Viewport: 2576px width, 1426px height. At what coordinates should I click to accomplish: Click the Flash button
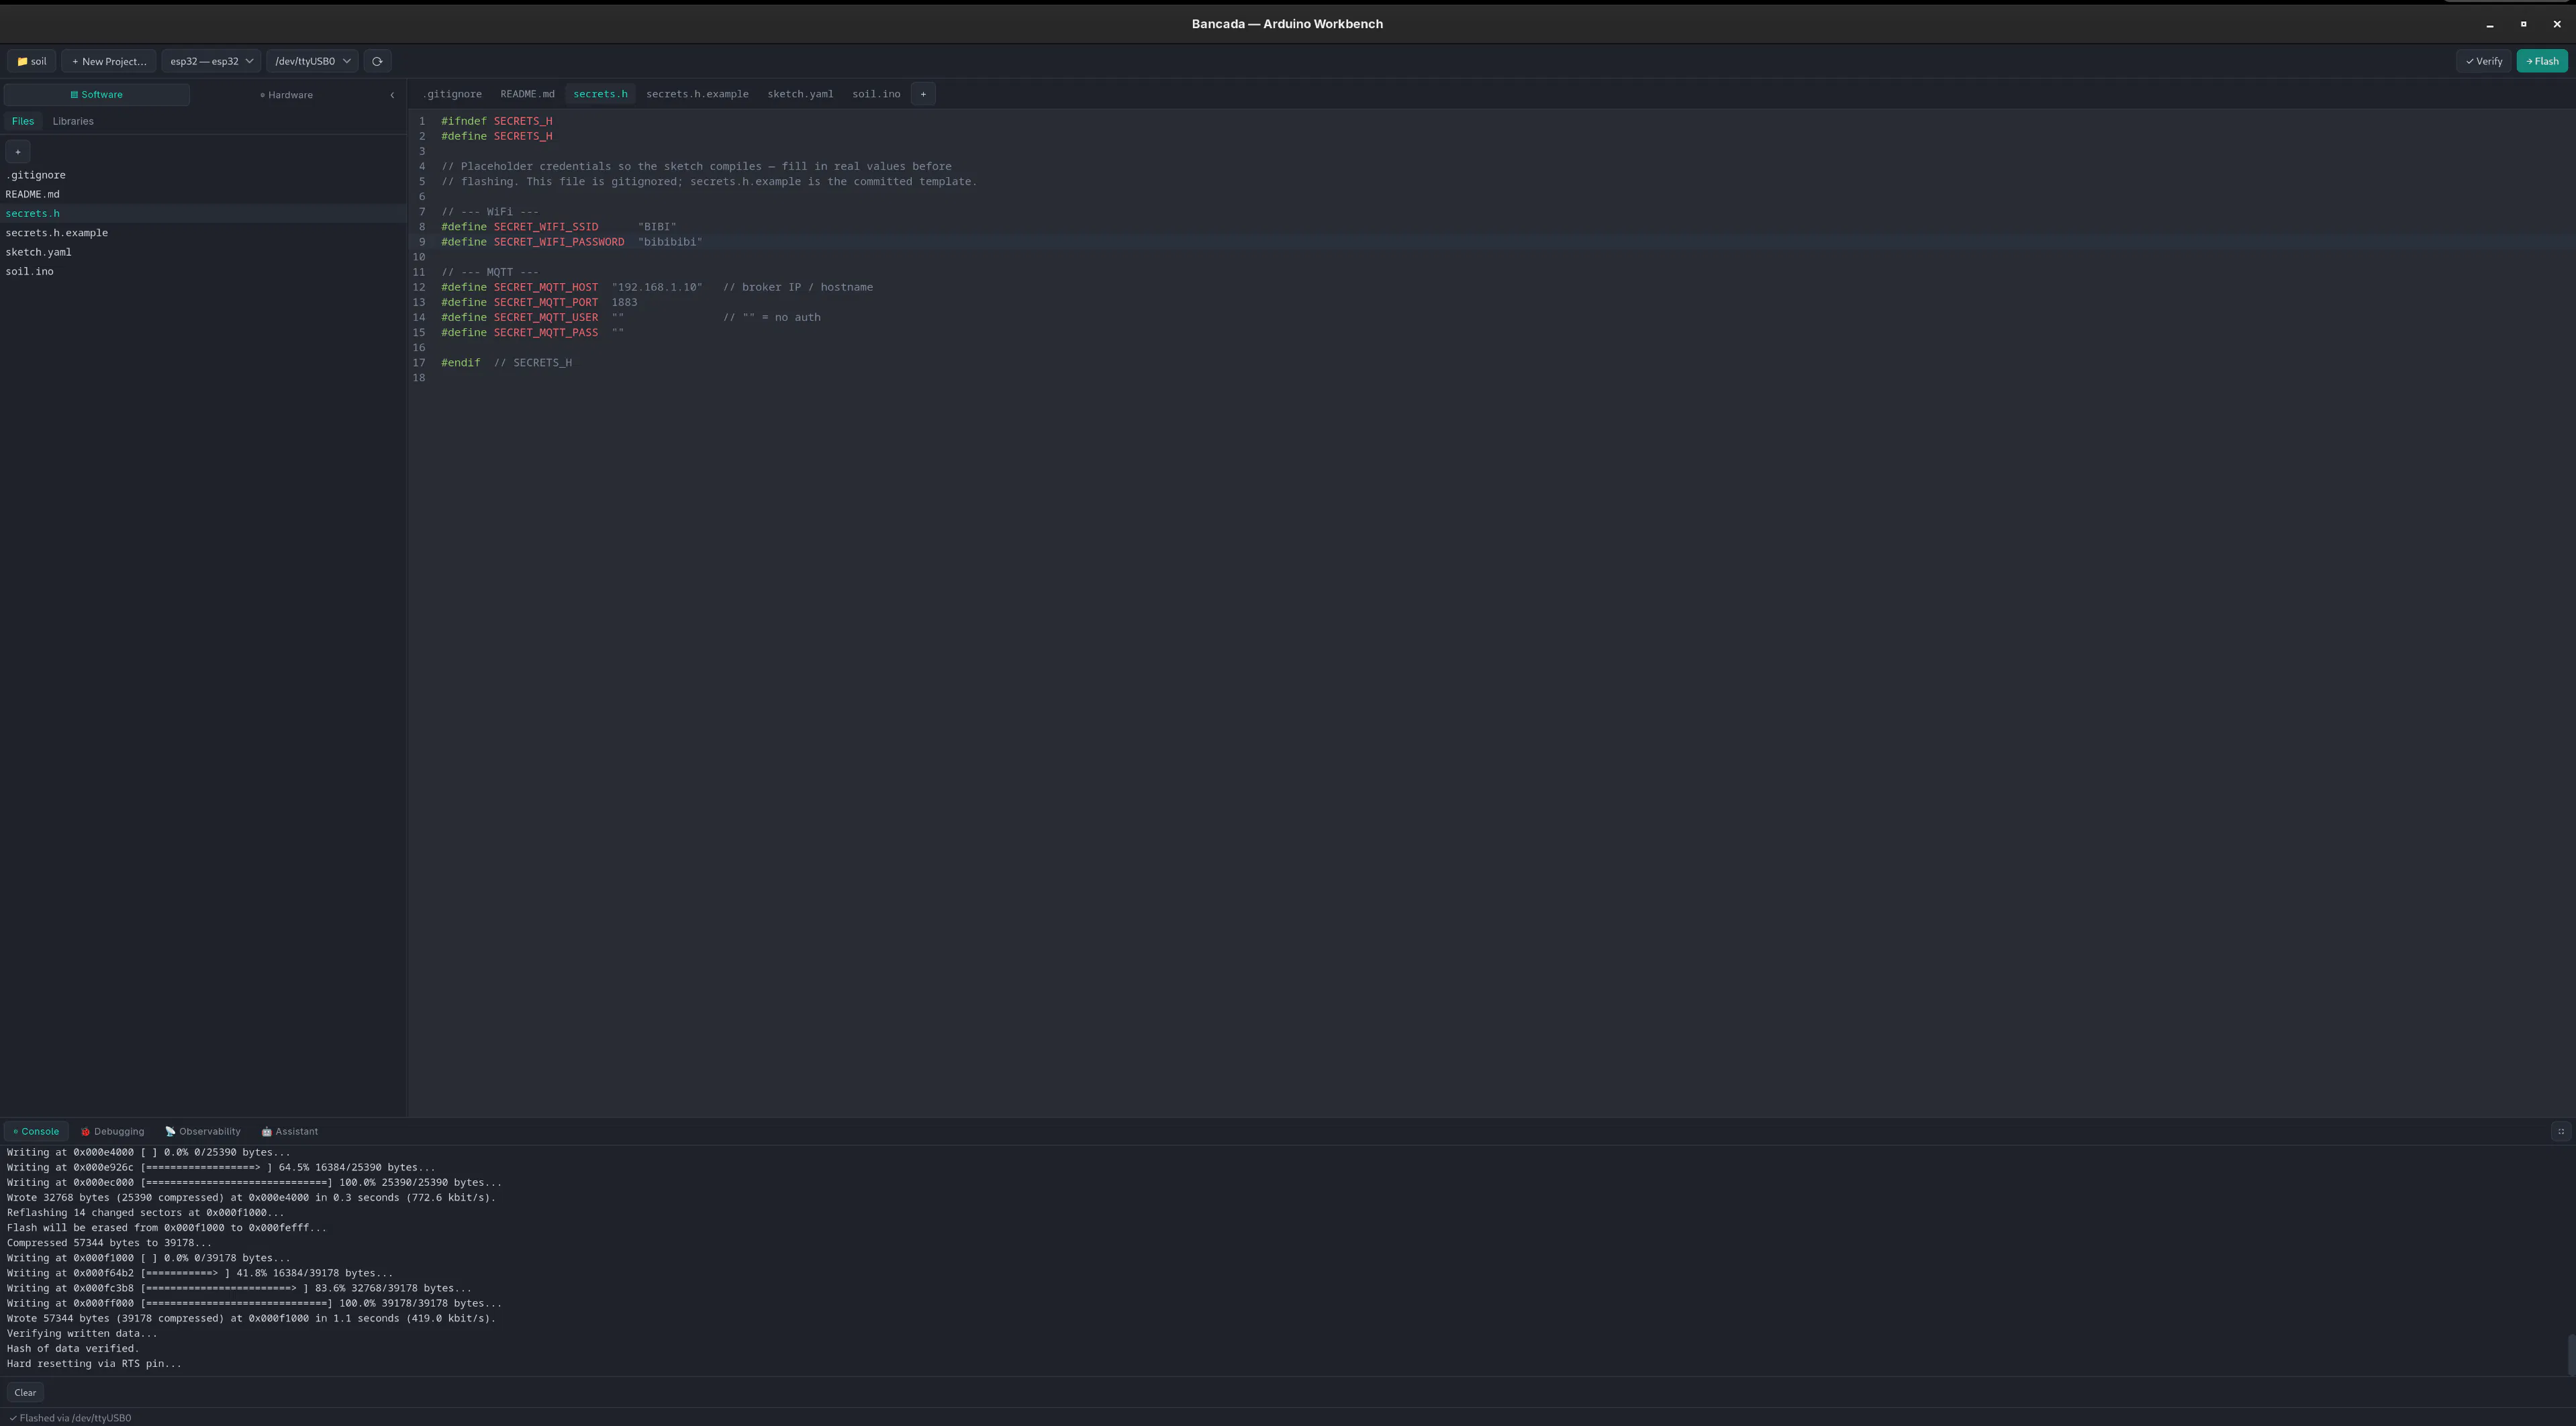point(2541,61)
